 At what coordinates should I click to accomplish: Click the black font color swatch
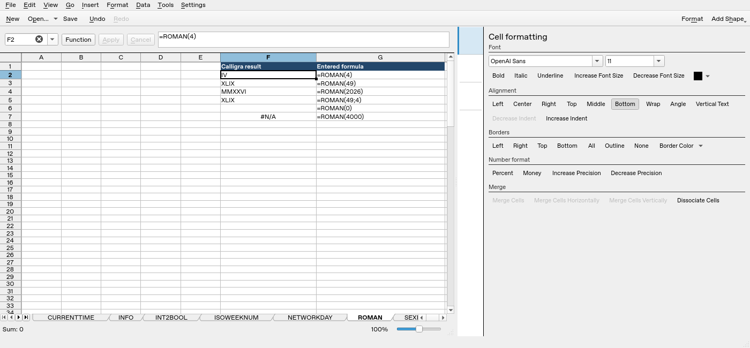[698, 76]
